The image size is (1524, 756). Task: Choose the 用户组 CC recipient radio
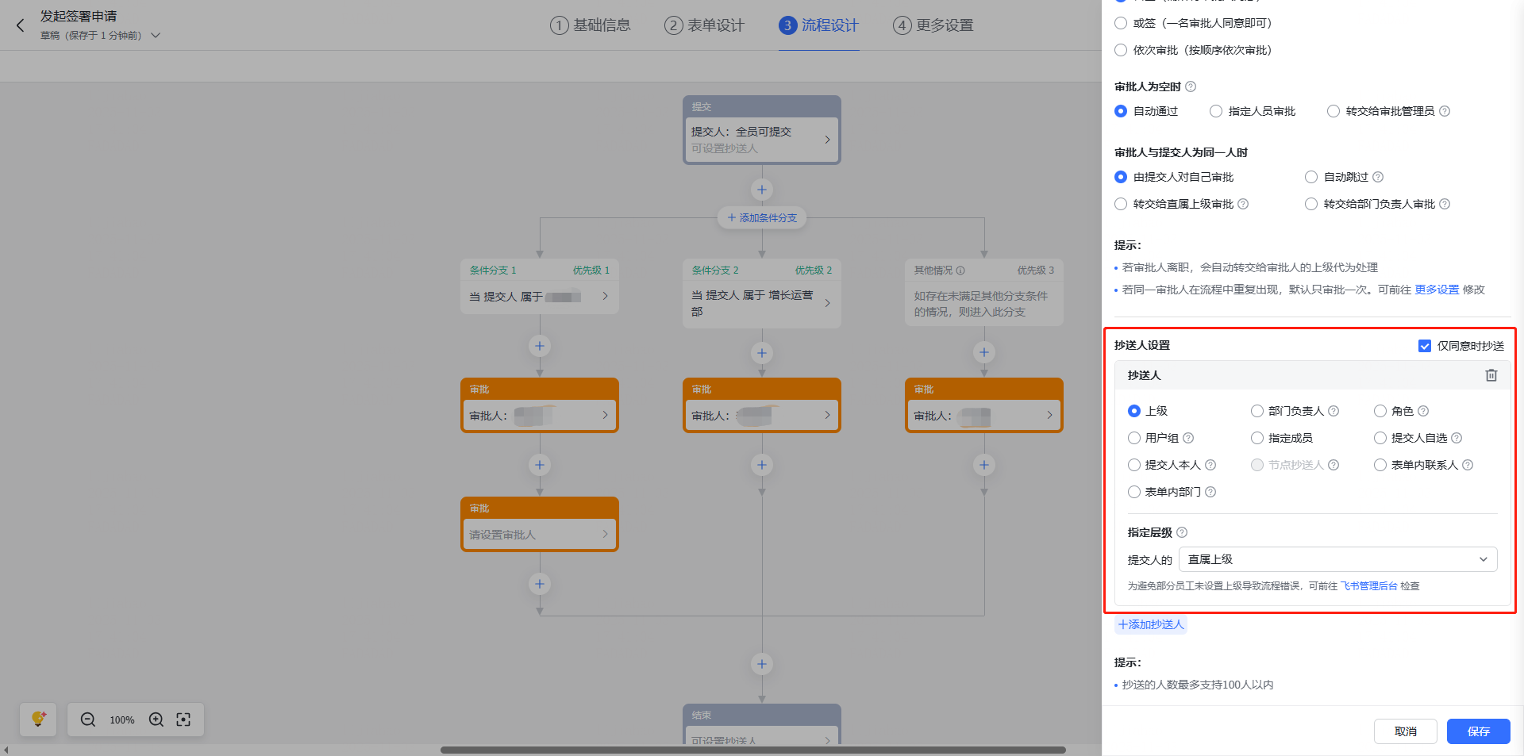pyautogui.click(x=1134, y=438)
